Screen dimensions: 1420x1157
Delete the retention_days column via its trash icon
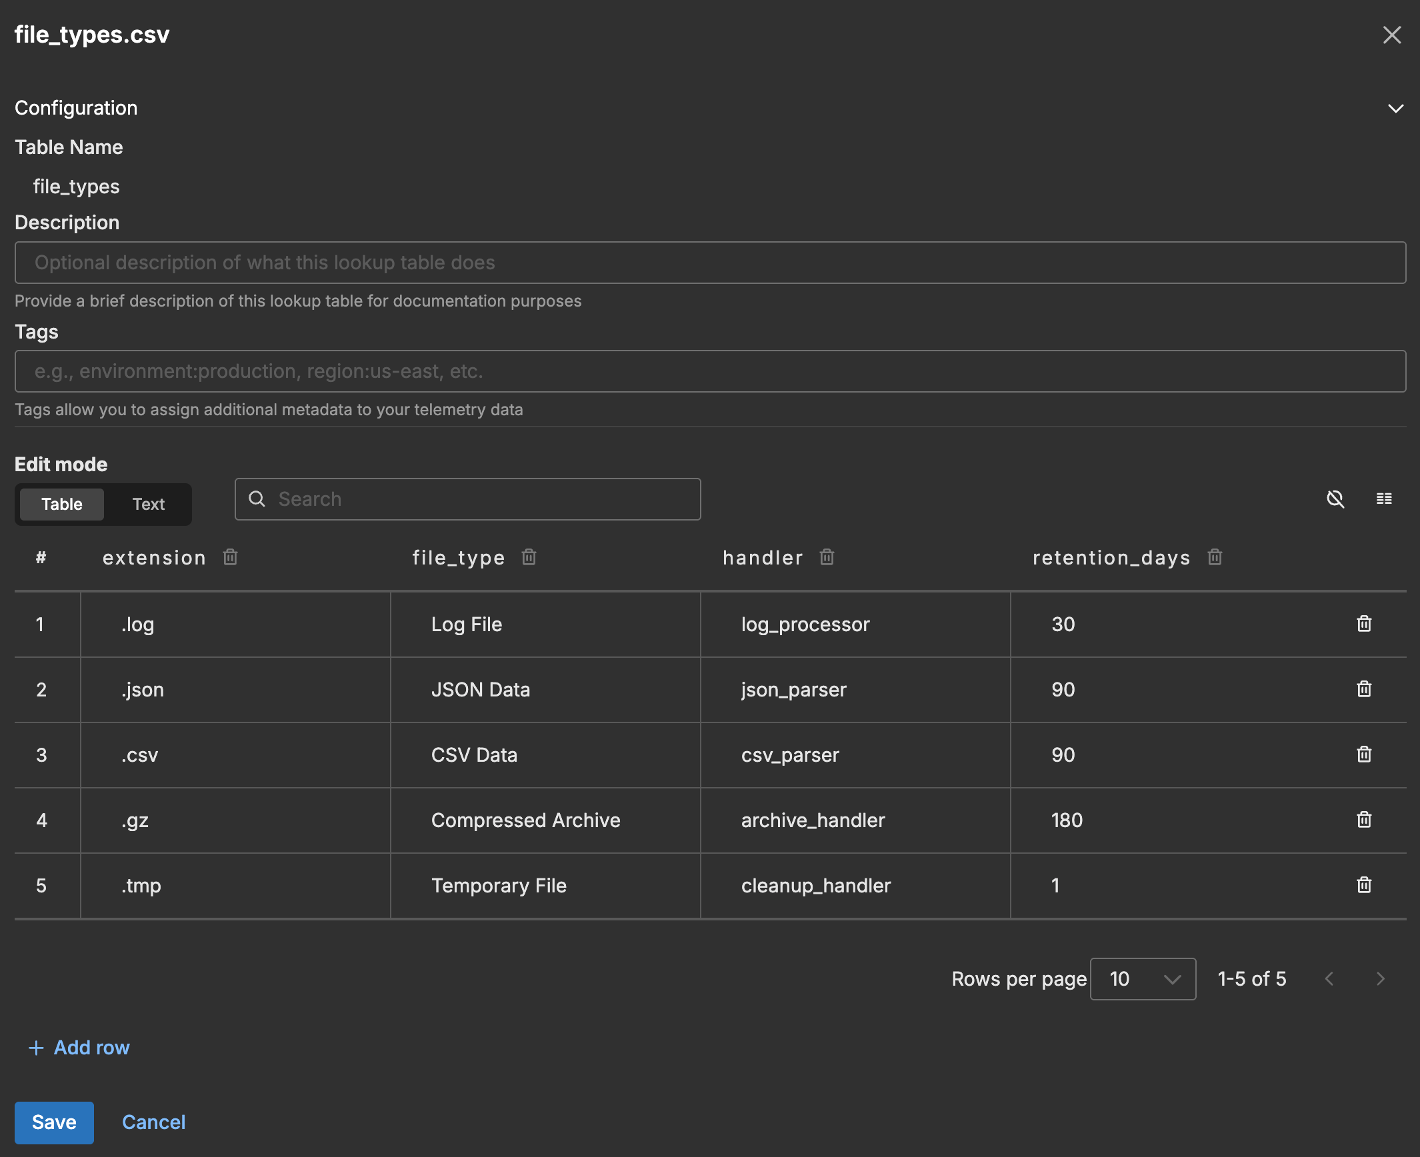point(1215,557)
